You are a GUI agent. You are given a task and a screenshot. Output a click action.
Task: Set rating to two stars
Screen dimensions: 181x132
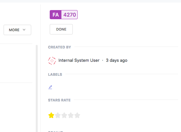coord(58,115)
